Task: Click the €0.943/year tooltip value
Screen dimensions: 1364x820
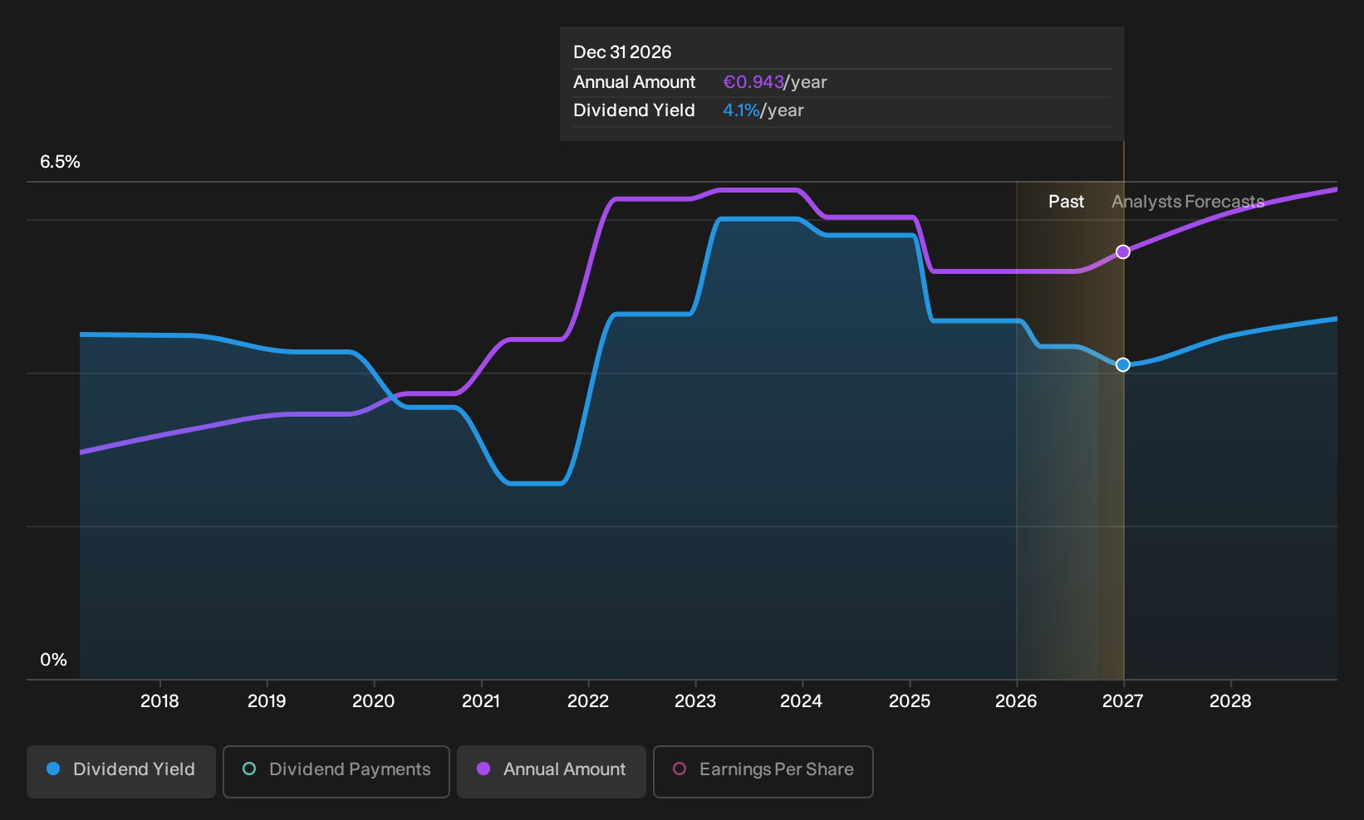Action: tap(775, 82)
